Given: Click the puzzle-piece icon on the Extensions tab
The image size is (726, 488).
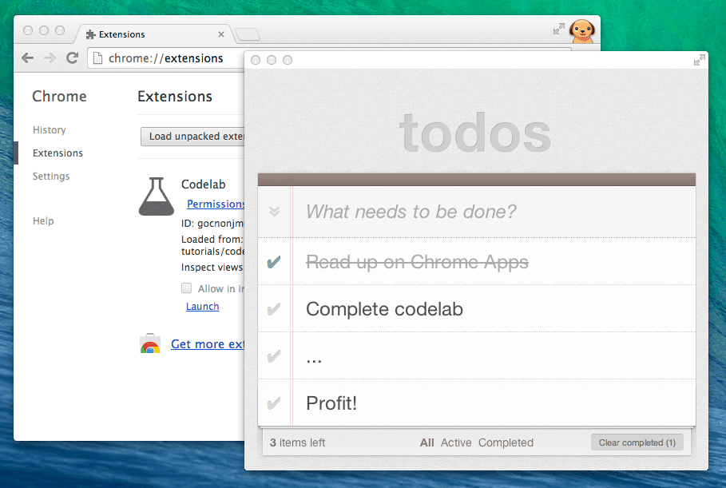Looking at the screenshot, I should [x=90, y=34].
